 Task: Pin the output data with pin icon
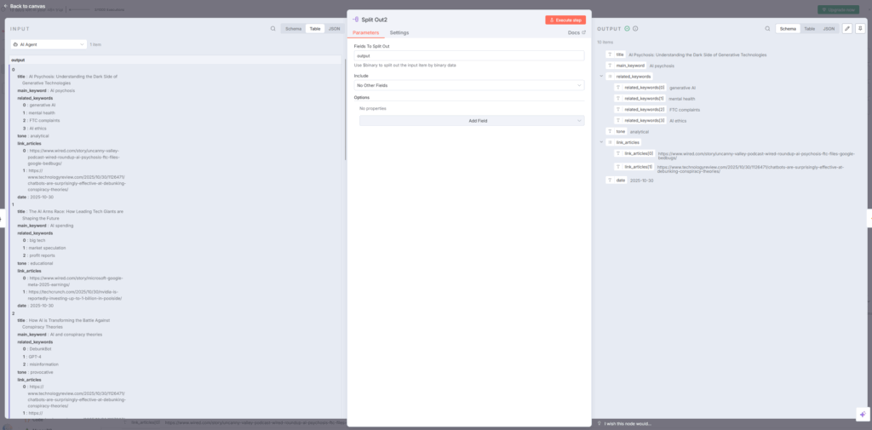coord(860,28)
